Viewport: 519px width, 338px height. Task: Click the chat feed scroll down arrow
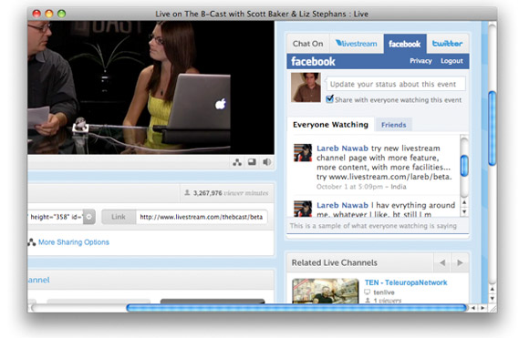click(x=464, y=211)
